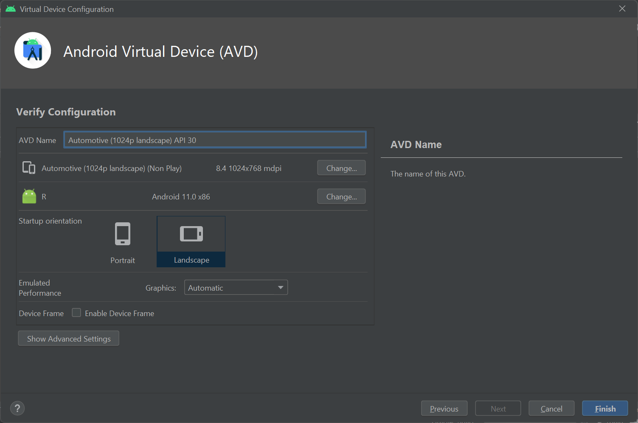Click the AVD Name input field
The height and width of the screenshot is (423, 638).
(x=215, y=140)
